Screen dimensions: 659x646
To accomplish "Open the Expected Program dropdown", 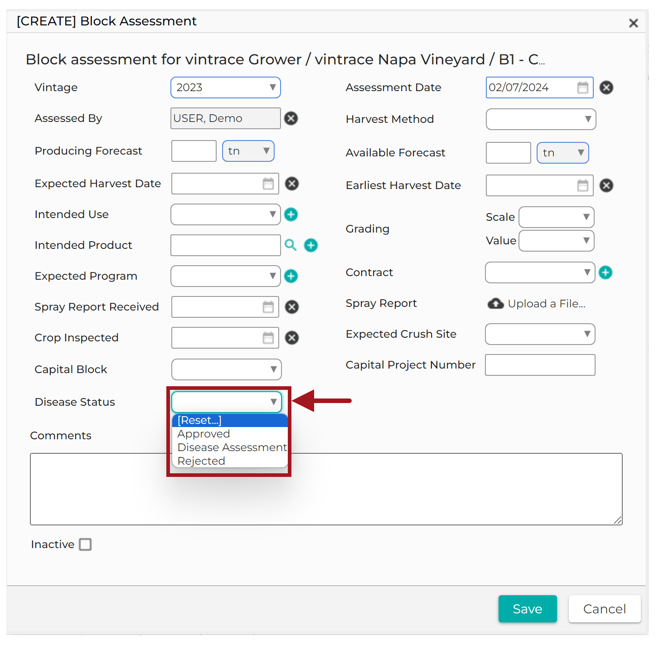I will pos(226,276).
